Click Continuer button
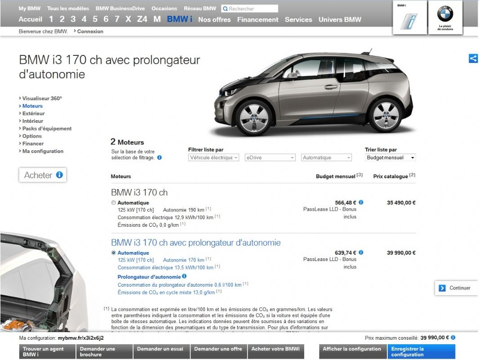The image size is (479, 360). [457, 288]
